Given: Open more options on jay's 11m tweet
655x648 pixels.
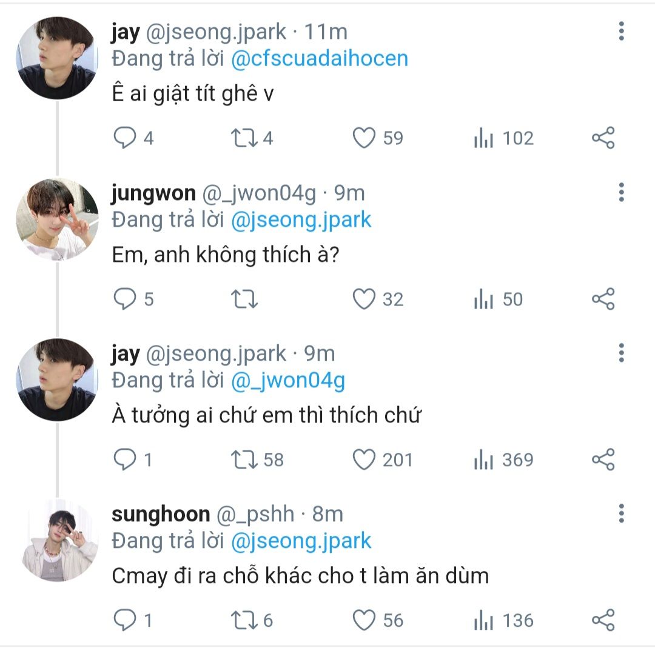Looking at the screenshot, I should click(x=621, y=32).
